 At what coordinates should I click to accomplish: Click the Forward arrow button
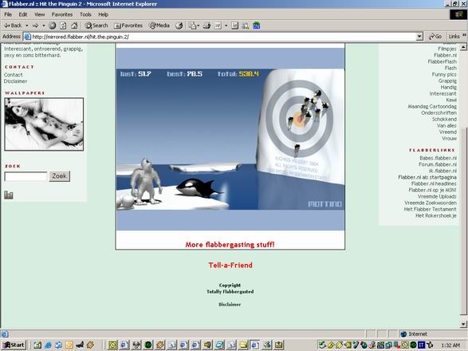point(36,26)
